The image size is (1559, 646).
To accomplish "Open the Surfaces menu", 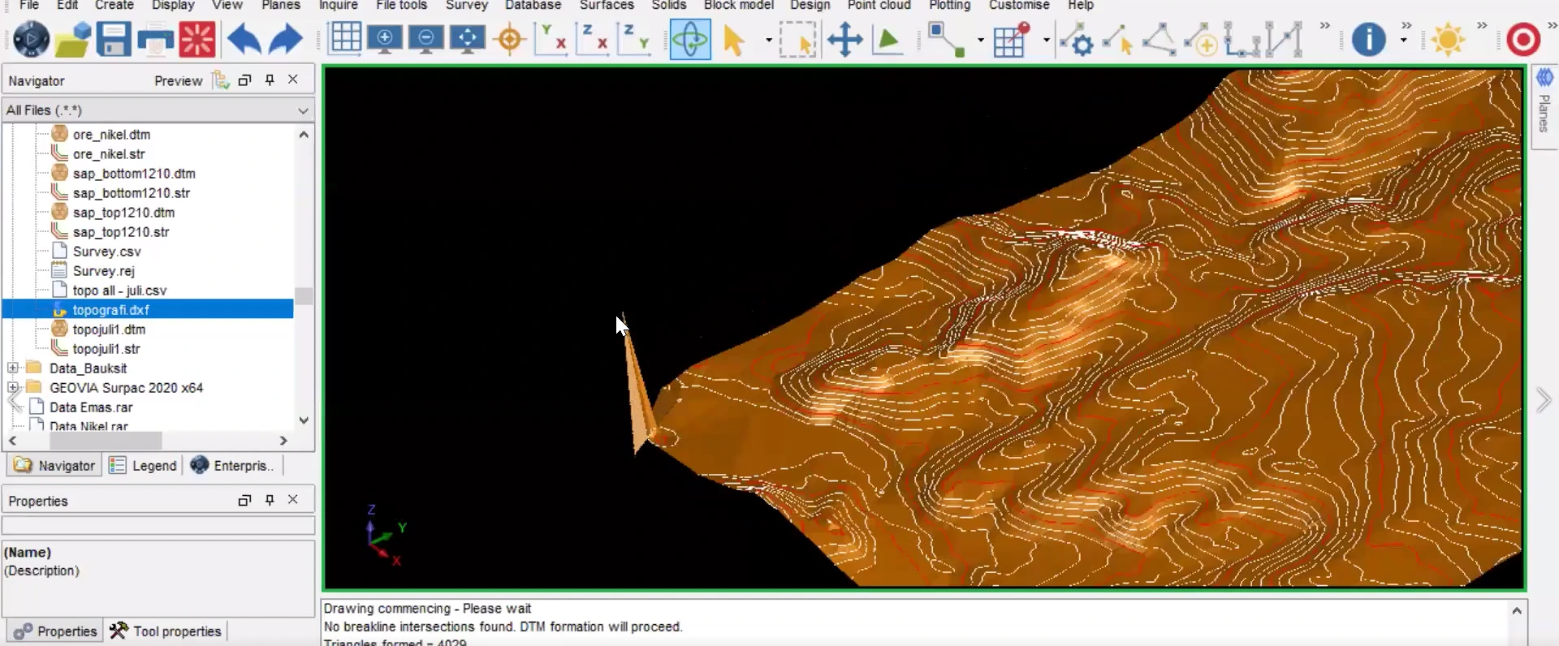I will pyautogui.click(x=607, y=5).
